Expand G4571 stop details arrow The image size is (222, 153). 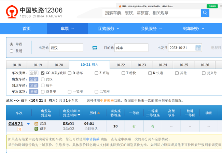pyautogui.click(x=28, y=124)
